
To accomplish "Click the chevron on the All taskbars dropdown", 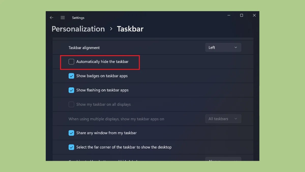I will pos(236,118).
